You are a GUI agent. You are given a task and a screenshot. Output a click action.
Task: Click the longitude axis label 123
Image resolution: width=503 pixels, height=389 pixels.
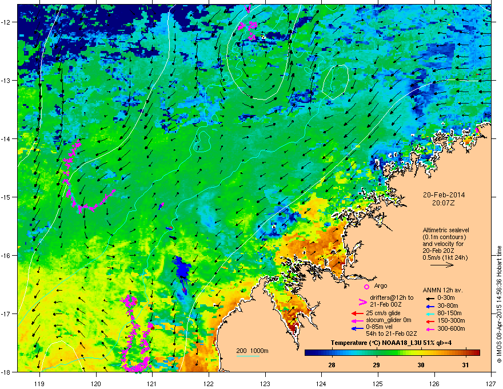coord(265,383)
